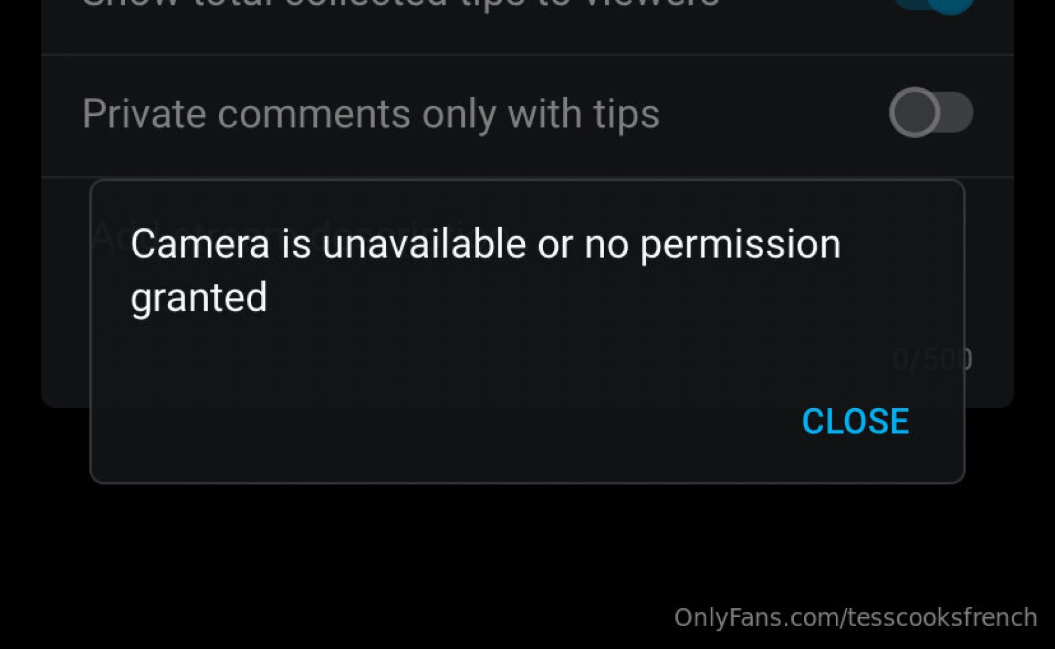Click the word unavailable in the dialog message
This screenshot has height=649, width=1055.
click(424, 244)
